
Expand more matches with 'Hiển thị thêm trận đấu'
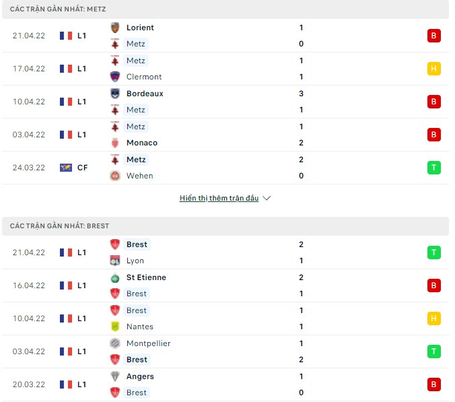click(219, 199)
